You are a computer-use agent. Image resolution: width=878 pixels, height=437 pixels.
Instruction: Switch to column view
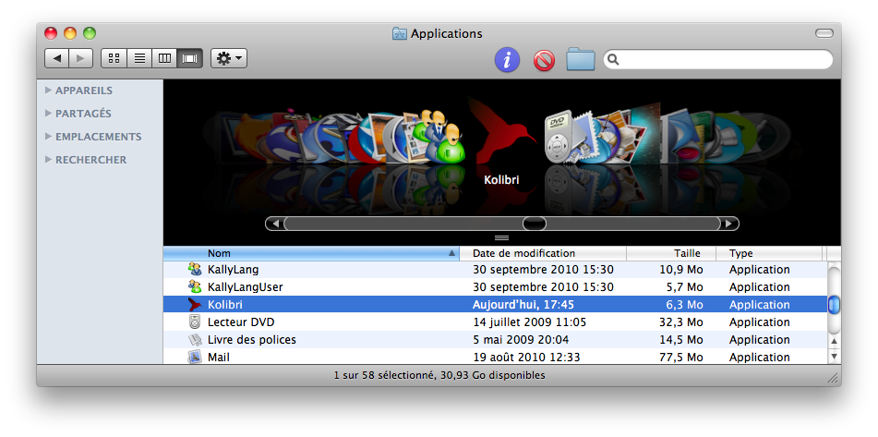(x=164, y=58)
